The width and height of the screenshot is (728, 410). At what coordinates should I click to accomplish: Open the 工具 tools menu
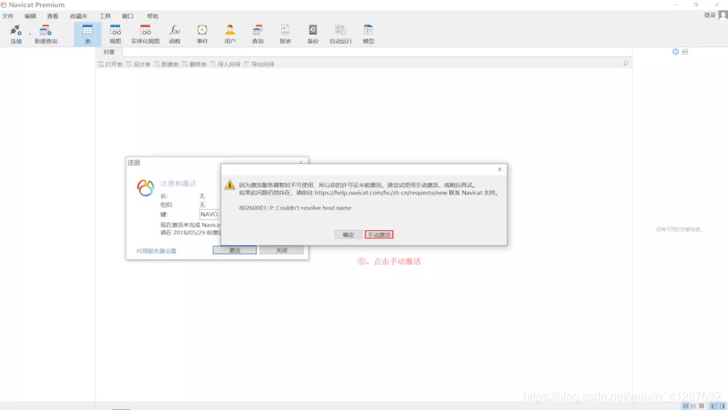(105, 16)
